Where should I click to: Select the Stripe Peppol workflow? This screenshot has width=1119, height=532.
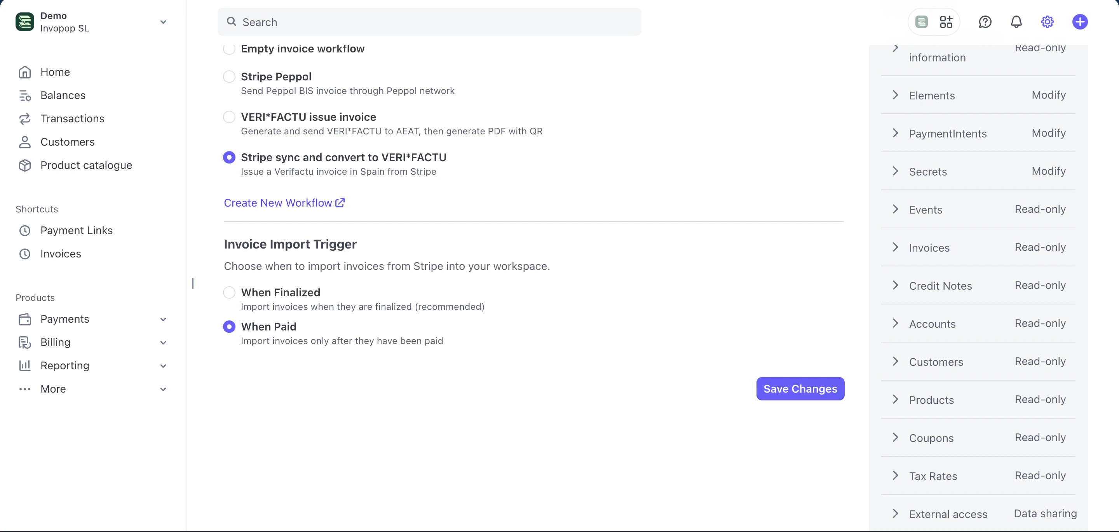coord(229,76)
